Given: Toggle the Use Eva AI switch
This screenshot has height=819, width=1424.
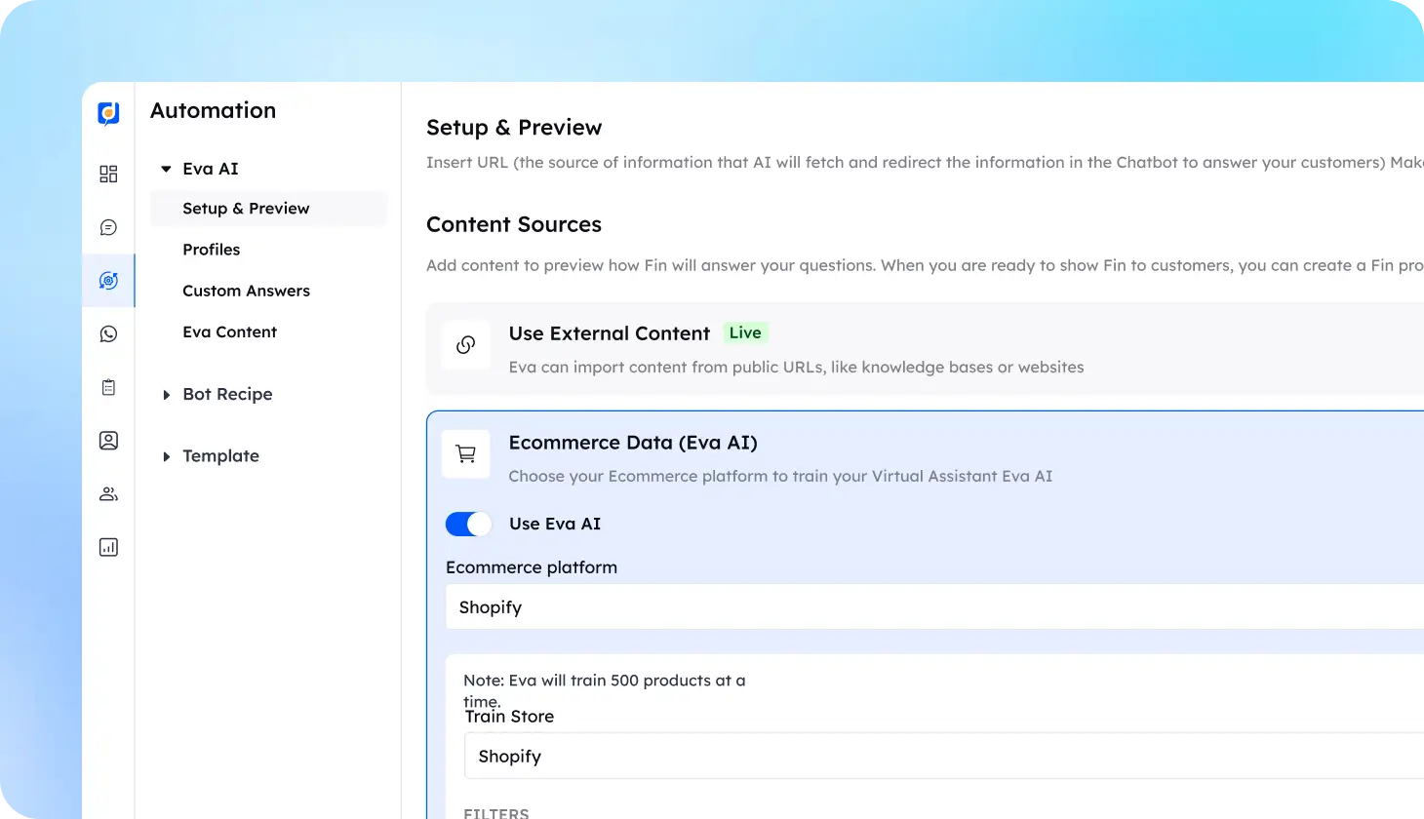Looking at the screenshot, I should 469,525.
